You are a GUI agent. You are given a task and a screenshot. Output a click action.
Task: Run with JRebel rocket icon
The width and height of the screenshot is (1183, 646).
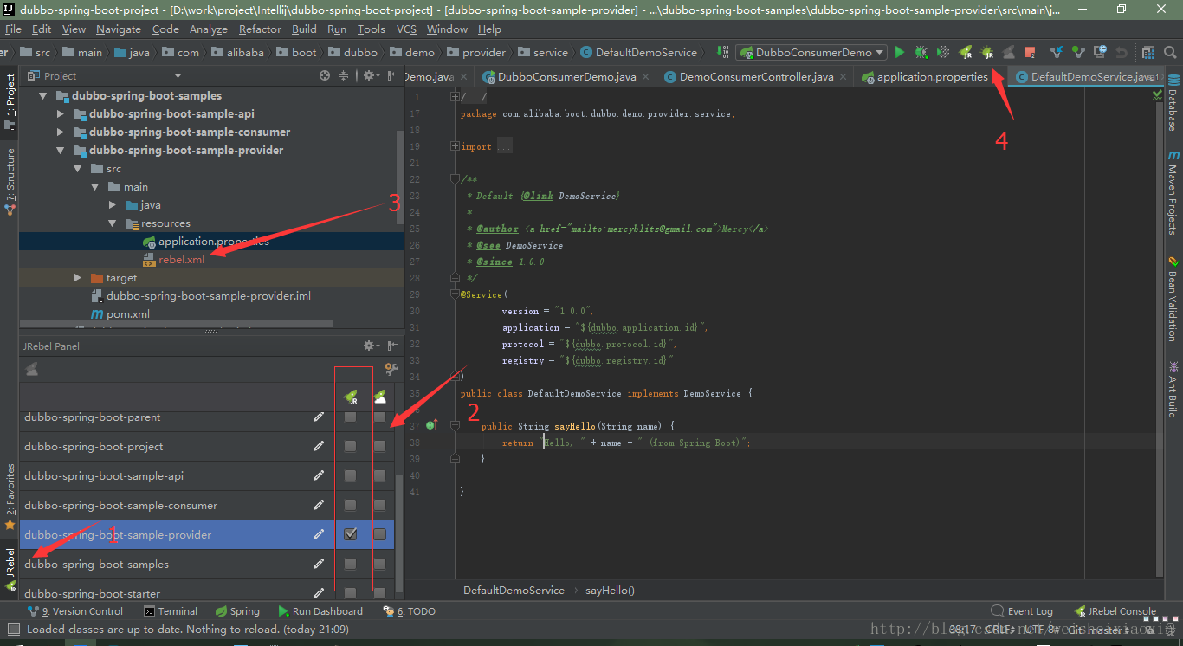click(966, 52)
